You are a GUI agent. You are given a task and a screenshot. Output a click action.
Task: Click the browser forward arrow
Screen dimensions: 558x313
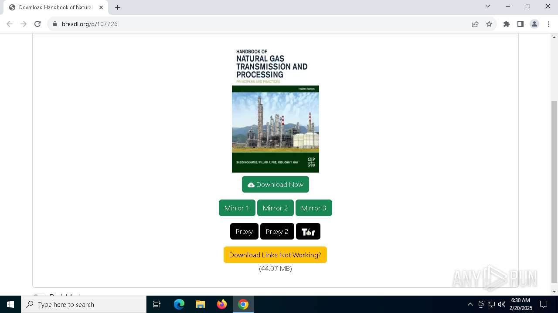tap(24, 24)
